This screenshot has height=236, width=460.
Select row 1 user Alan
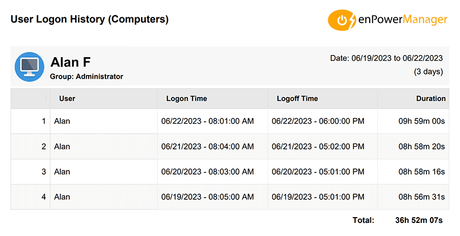click(x=62, y=122)
